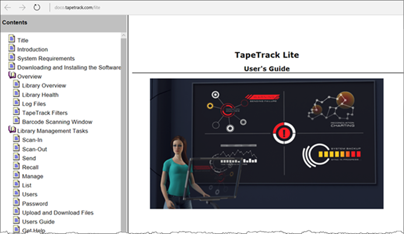Select the Upload and Download Files topic
This screenshot has height=234, width=404.
tap(58, 213)
